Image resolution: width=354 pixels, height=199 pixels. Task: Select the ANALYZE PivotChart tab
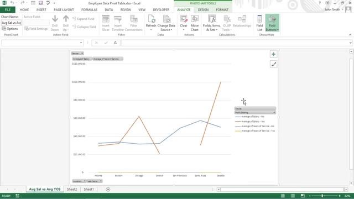[x=184, y=10]
